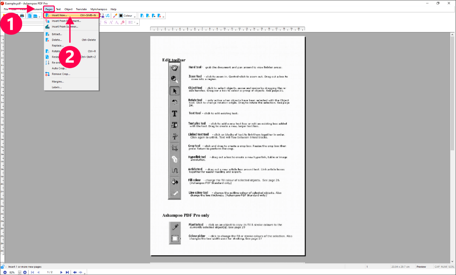Click the lock icon in status bar
This screenshot has width=456, height=275.
[x=3, y=267]
